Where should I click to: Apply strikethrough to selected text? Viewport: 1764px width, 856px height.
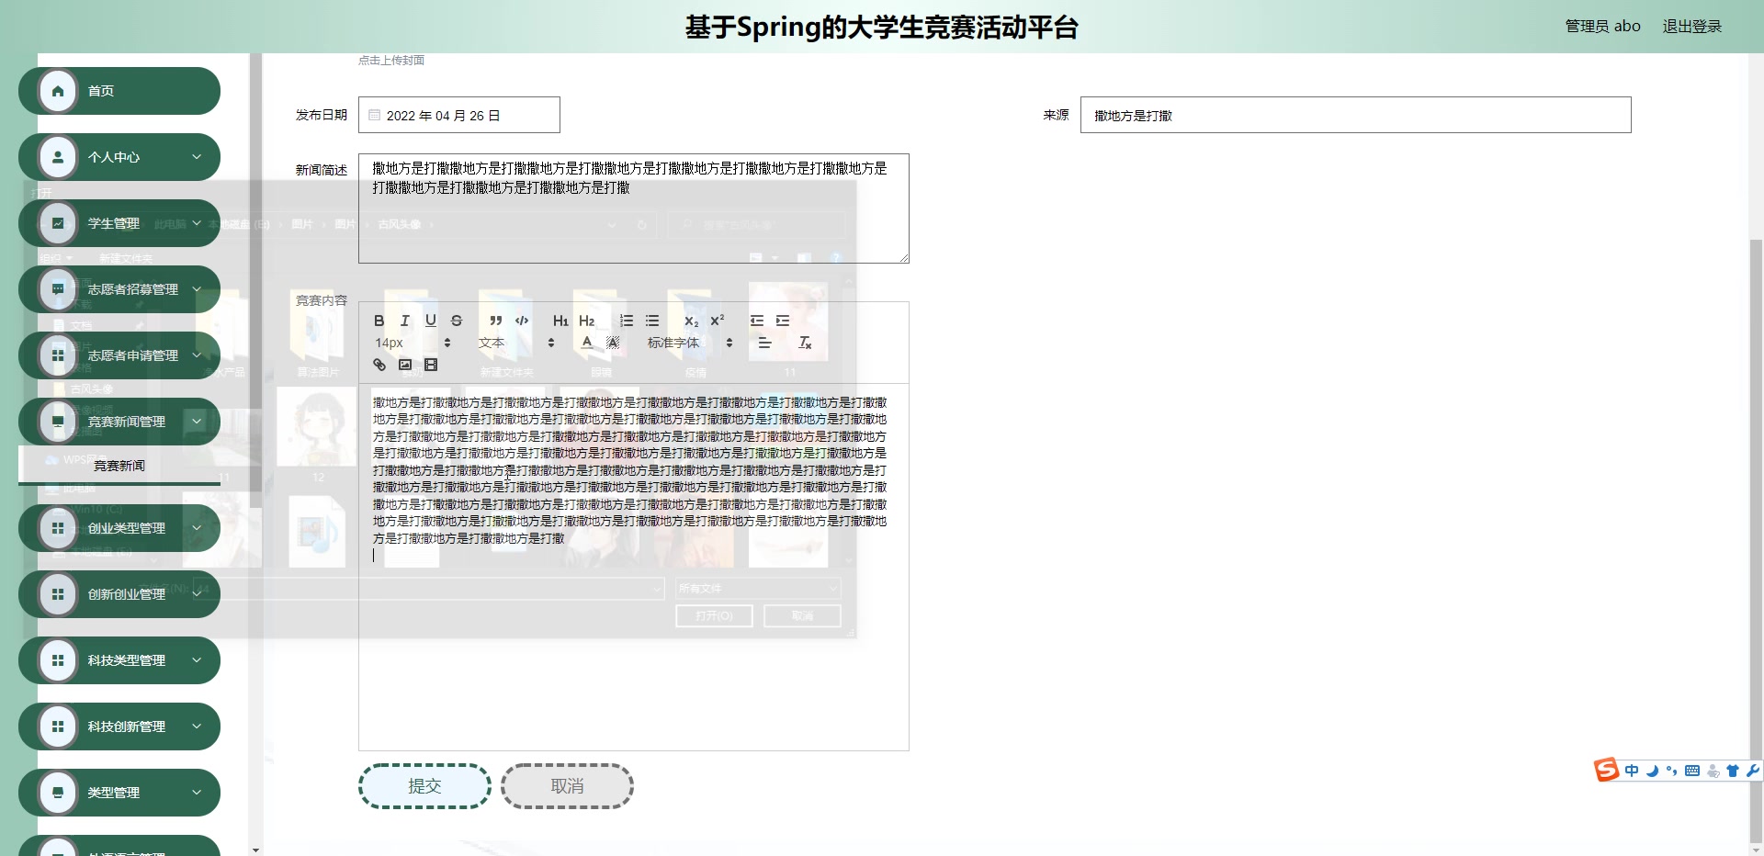[457, 321]
